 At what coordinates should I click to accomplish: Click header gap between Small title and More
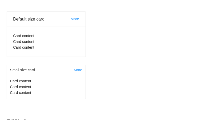tap(54, 70)
